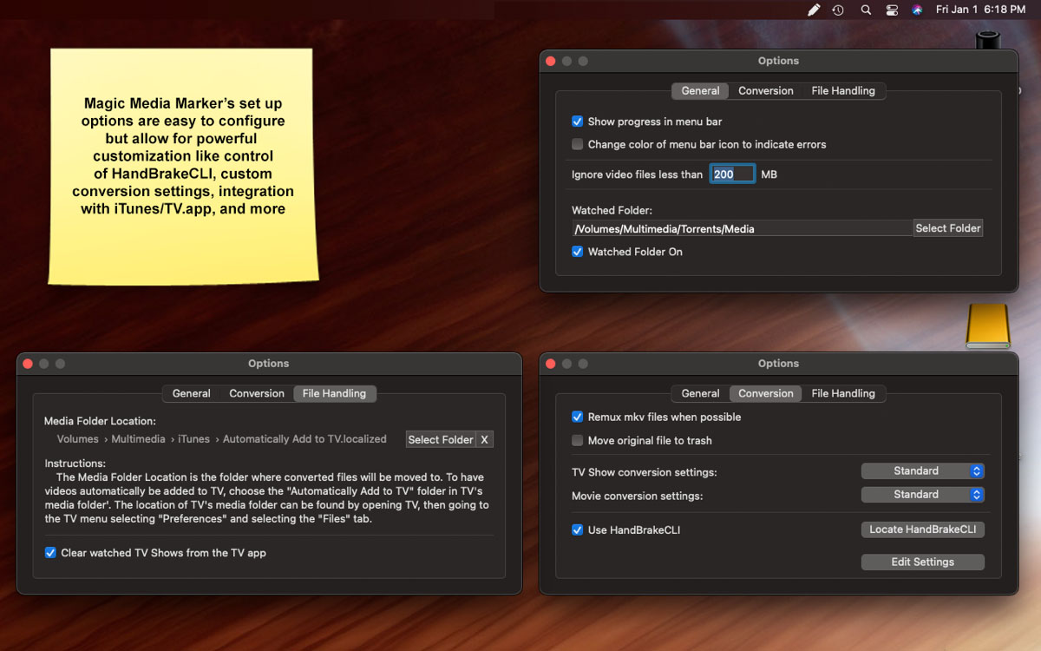The height and width of the screenshot is (651, 1041).
Task: Enable Change color of menu bar icon checkbox
Action: tap(578, 144)
